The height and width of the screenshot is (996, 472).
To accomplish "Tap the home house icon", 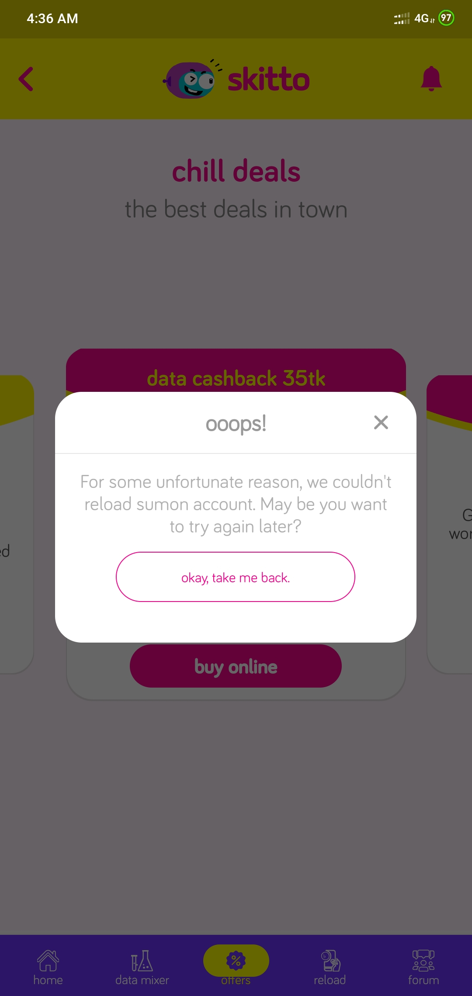I will pyautogui.click(x=48, y=960).
